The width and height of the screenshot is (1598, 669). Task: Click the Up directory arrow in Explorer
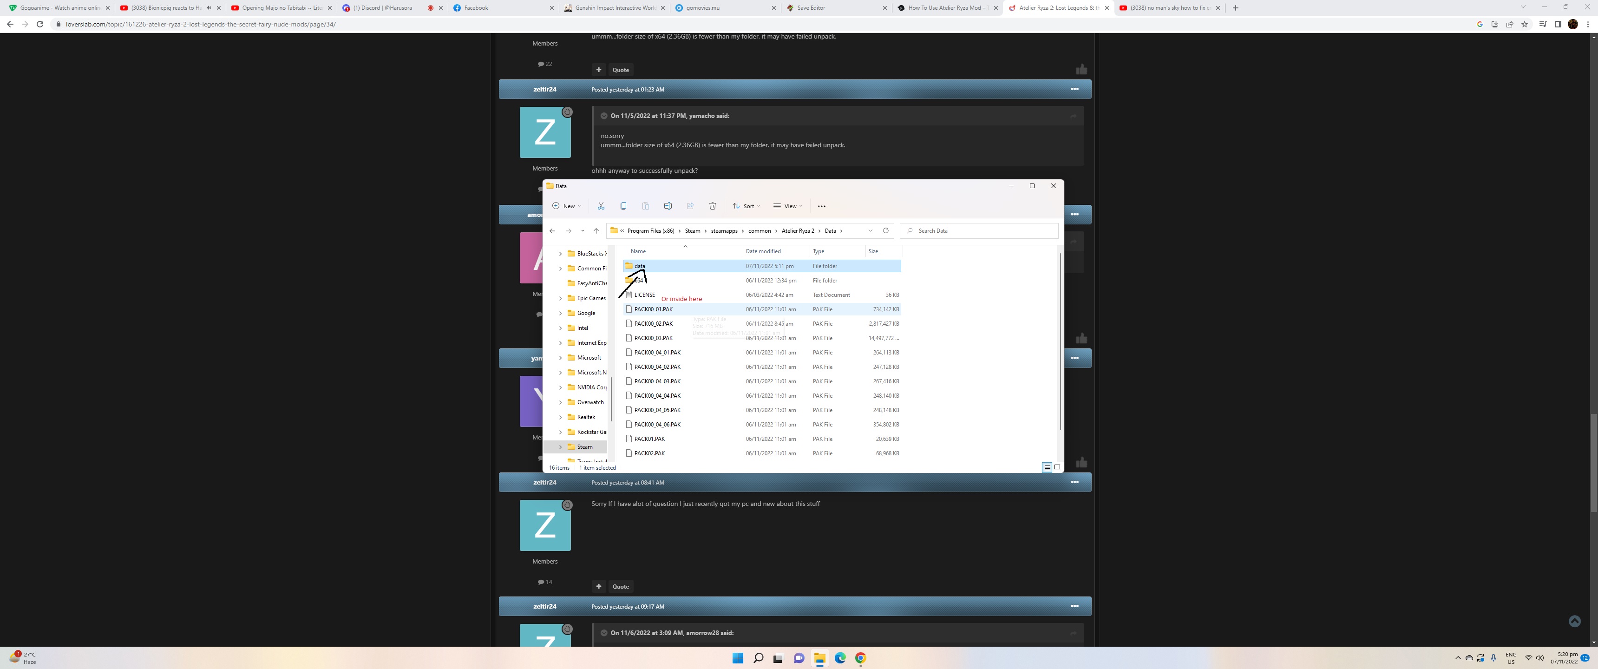coord(596,231)
